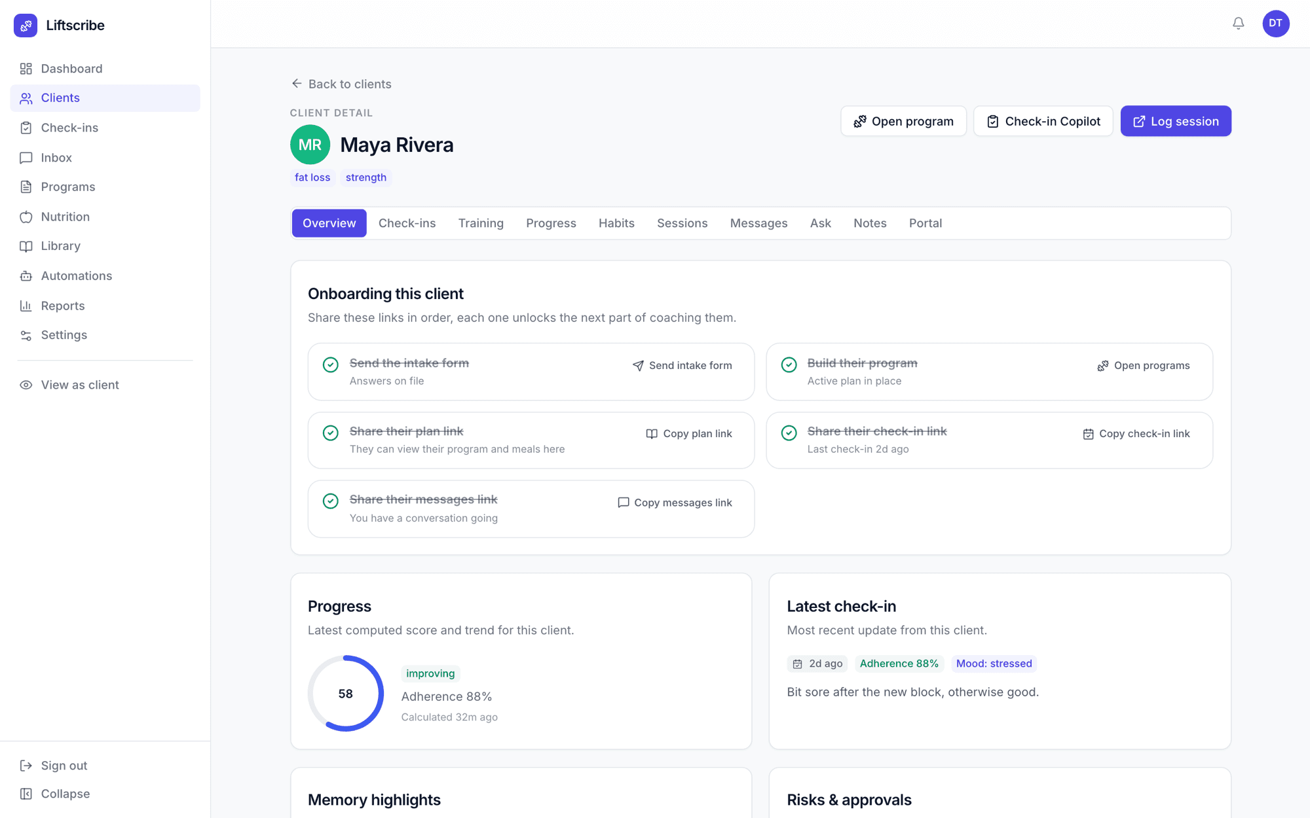Open the Ask tab
The image size is (1310, 818).
click(x=820, y=223)
